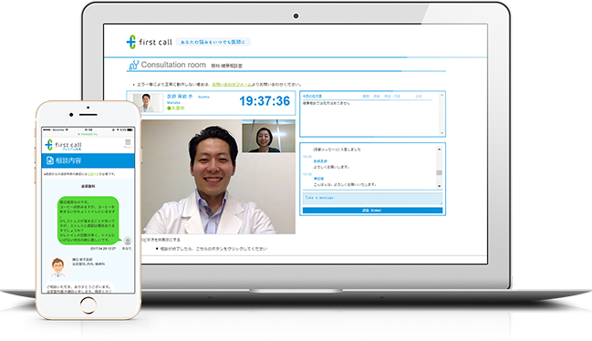This screenshot has height=341, width=592.
Task: Click the stethoscope Consultation room icon
Action: 133,66
